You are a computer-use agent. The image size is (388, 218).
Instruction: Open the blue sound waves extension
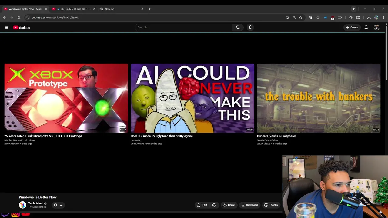325,18
